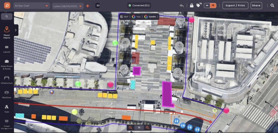This screenshot has width=278, height=133.
Task: Switch units to feet
Action: pyautogui.click(x=213, y=6)
